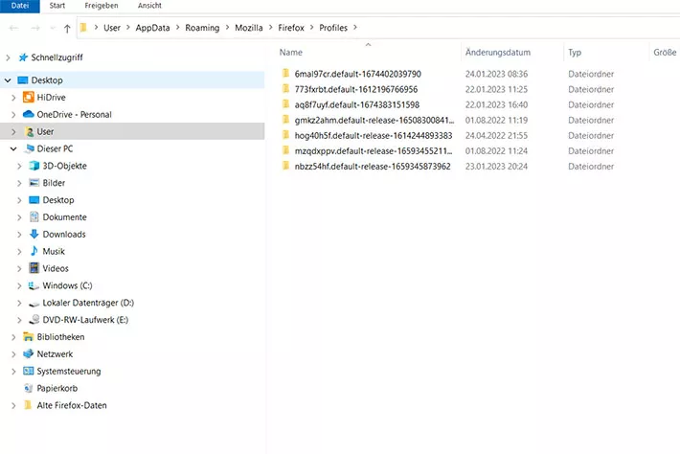Select the Downloads folder icon in sidebar

pyautogui.click(x=34, y=234)
